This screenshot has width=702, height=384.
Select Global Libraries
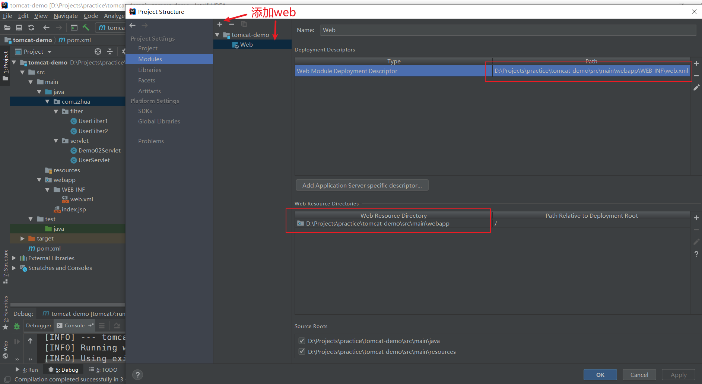point(159,121)
